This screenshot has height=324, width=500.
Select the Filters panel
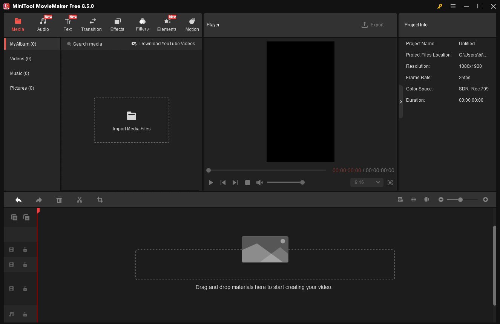pyautogui.click(x=142, y=24)
